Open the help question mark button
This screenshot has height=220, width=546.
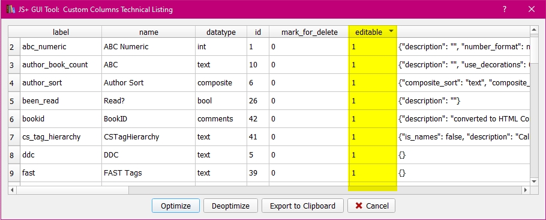(x=505, y=10)
